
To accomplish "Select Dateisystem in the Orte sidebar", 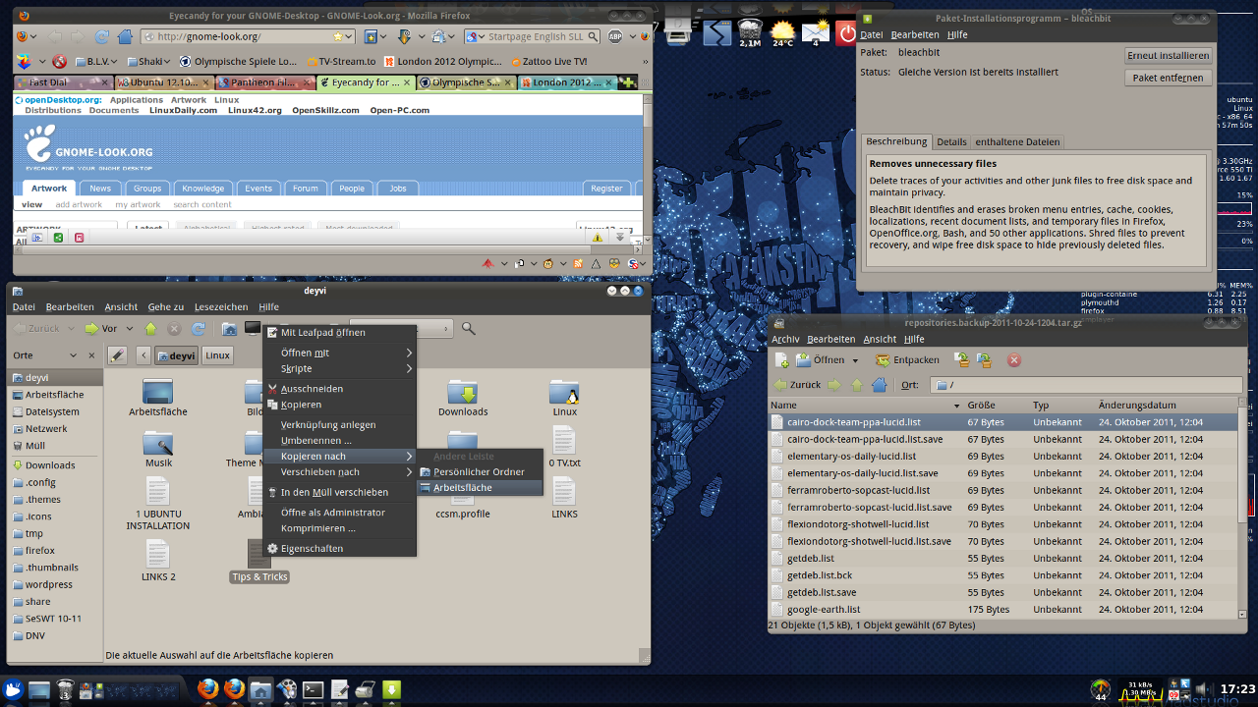I will (x=53, y=411).
